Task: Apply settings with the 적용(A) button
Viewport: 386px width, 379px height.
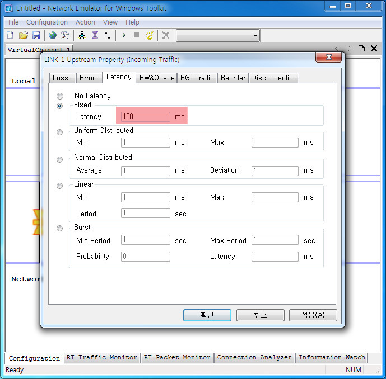Action: click(313, 315)
